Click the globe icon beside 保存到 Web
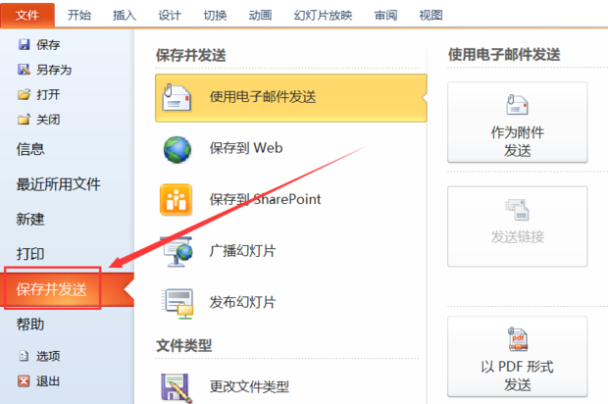The image size is (608, 404). [x=177, y=149]
